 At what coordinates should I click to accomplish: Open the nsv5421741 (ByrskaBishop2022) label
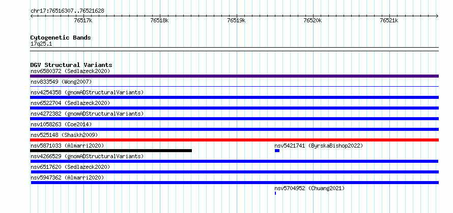coord(319,146)
